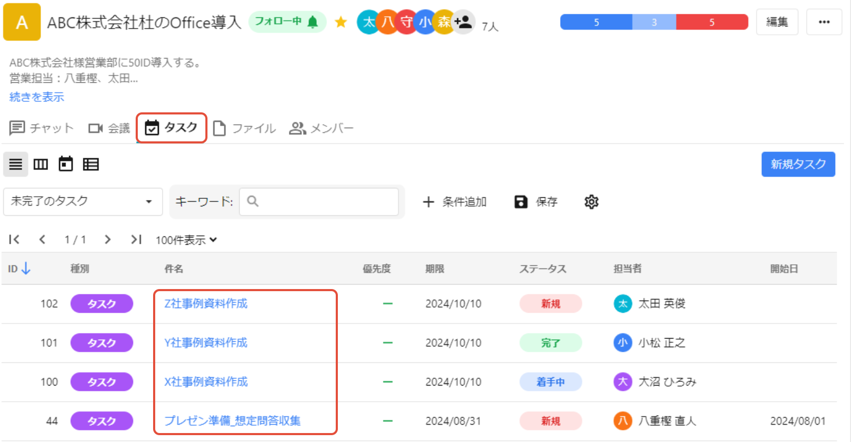The height and width of the screenshot is (442, 851).
Task: Switch to the calendar view icon
Action: (x=65, y=164)
